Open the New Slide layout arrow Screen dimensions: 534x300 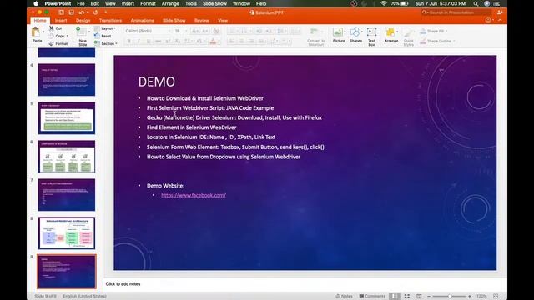point(89,32)
